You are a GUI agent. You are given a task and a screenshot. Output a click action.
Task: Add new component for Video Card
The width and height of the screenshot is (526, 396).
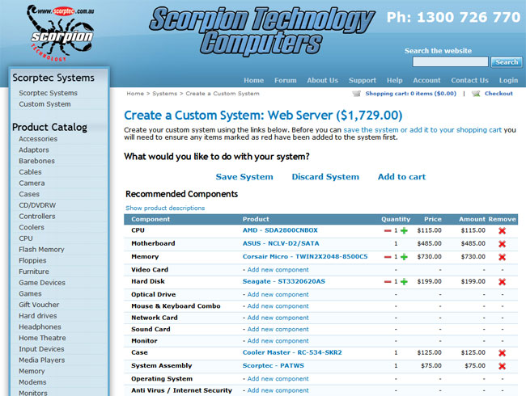pos(278,270)
